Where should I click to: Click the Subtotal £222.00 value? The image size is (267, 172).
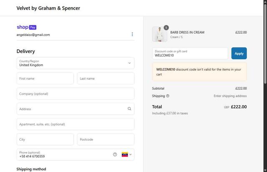[241, 89]
